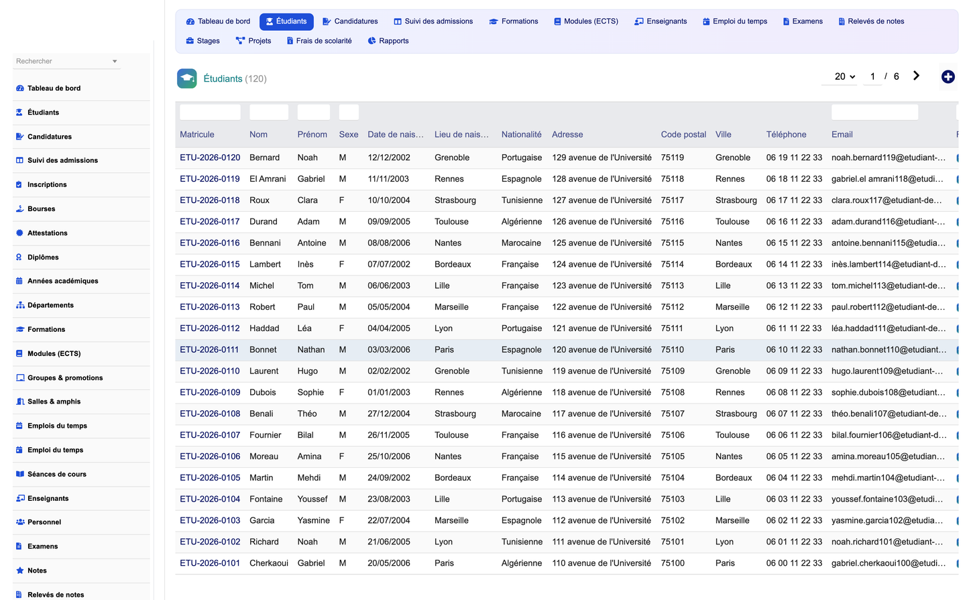The width and height of the screenshot is (969, 600).
Task: Click the Email filter input field
Action: pos(874,112)
